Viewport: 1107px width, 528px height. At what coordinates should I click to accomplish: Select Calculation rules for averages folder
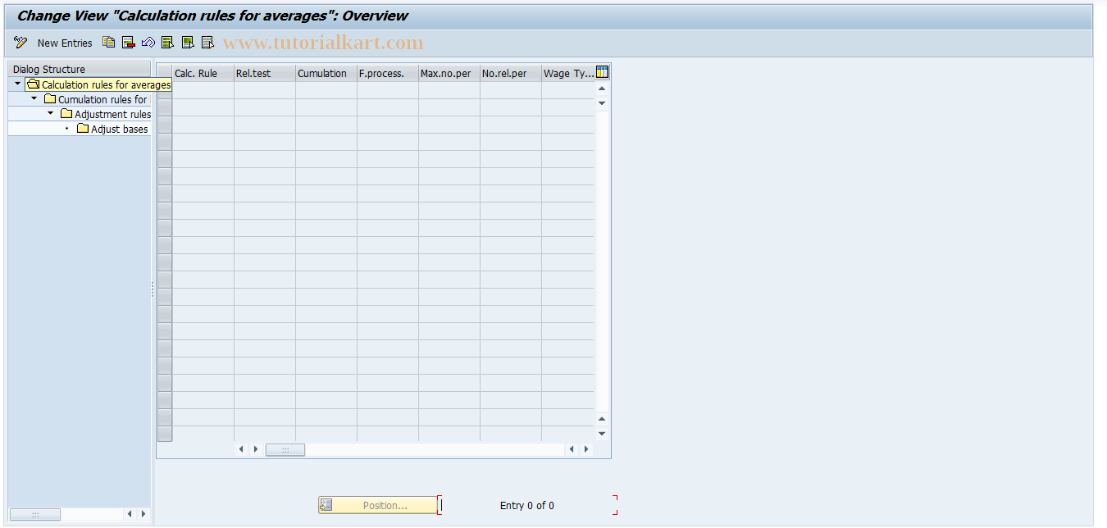pos(98,84)
